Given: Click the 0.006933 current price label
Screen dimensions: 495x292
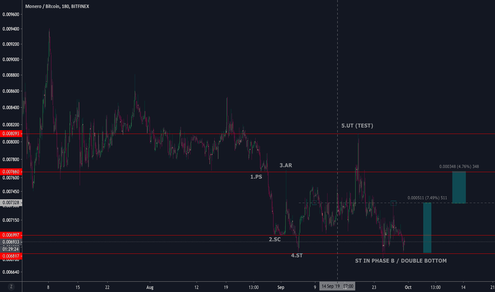Looking at the screenshot, I should [11, 242].
